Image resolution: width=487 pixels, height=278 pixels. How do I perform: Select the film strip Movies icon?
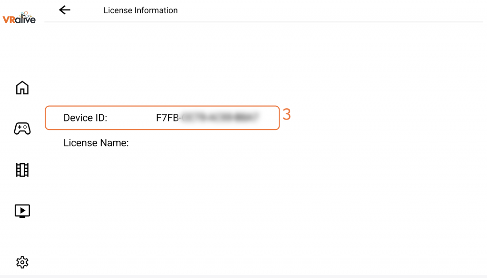pyautogui.click(x=22, y=170)
